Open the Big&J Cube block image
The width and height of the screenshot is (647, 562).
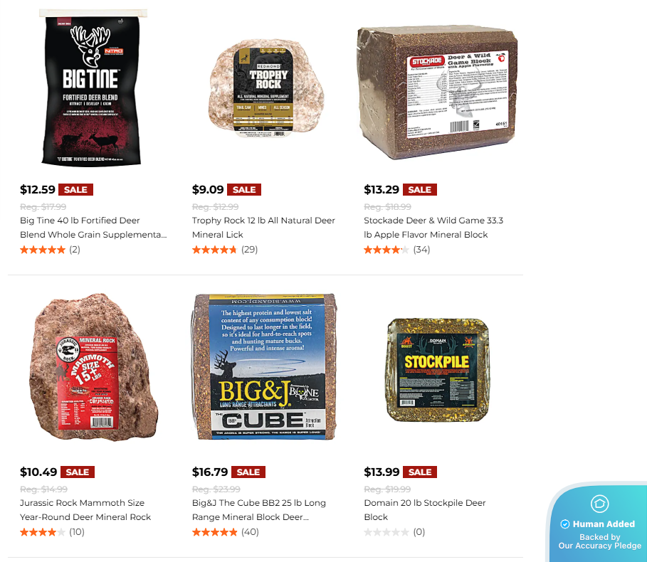point(265,366)
